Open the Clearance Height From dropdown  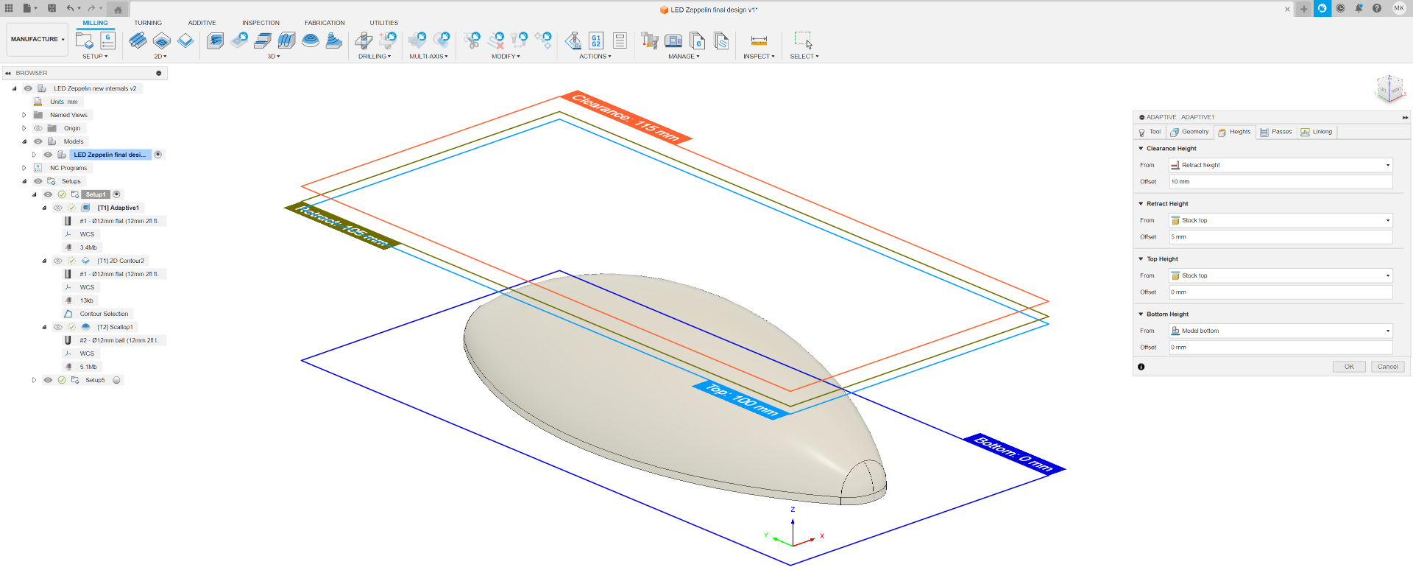coord(1281,165)
